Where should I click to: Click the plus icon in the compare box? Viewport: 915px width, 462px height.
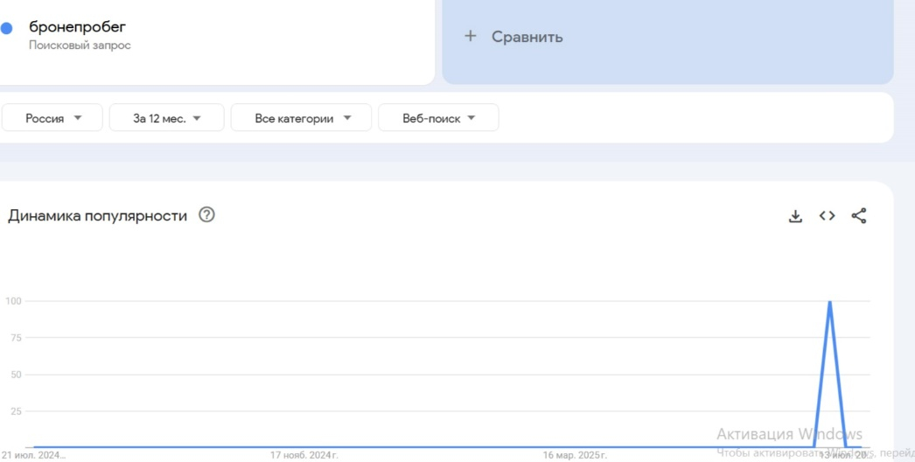coord(471,36)
